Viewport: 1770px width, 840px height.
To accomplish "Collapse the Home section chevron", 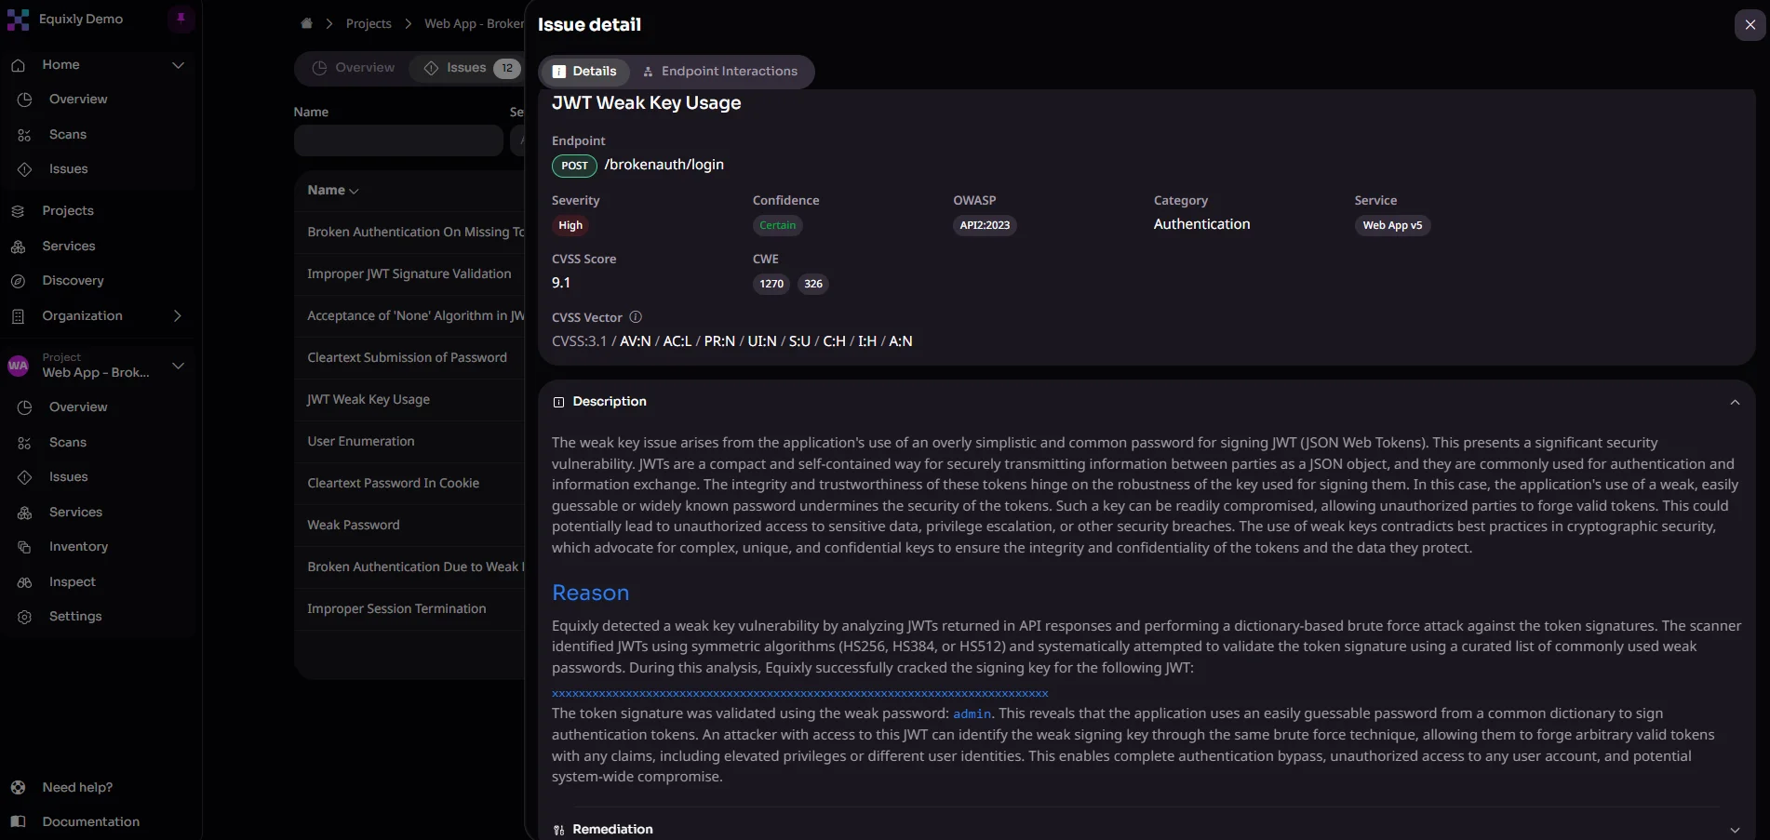I will point(179,65).
